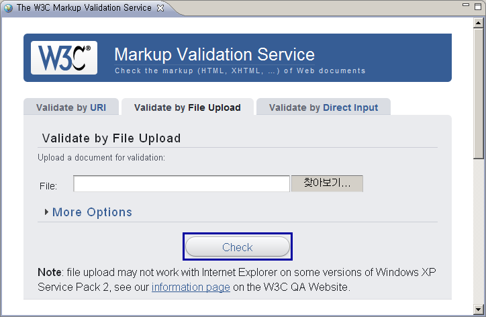The image size is (486, 317).
Task: Focus the File path input field
Action: 181,183
